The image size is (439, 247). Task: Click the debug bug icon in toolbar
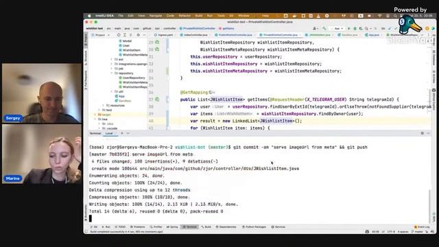355,29
